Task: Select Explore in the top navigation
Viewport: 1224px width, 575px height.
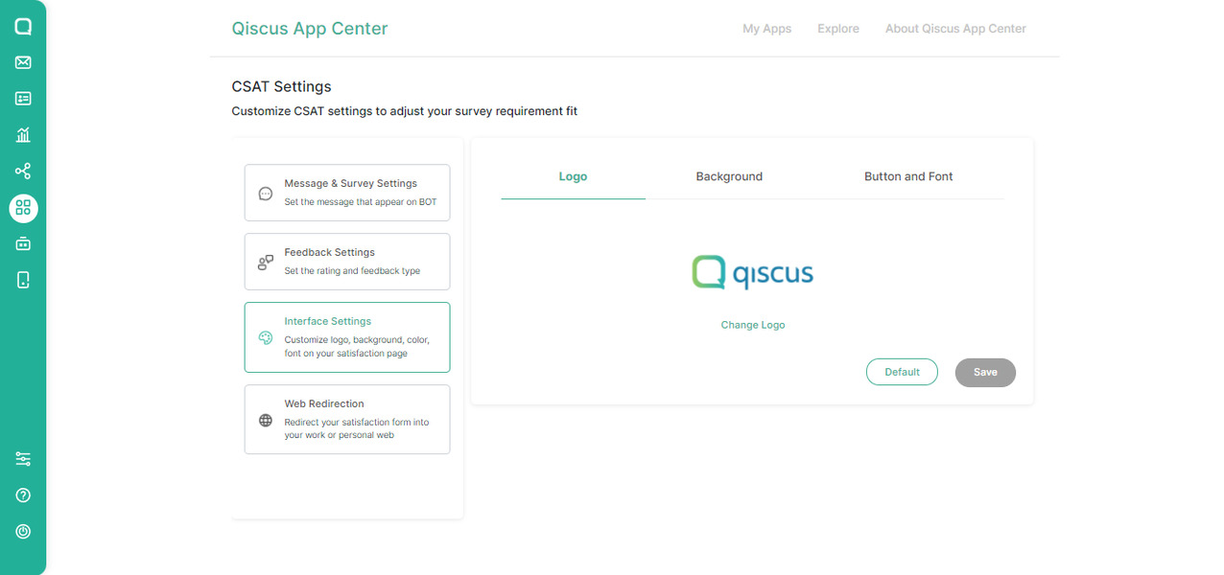Action: [837, 28]
